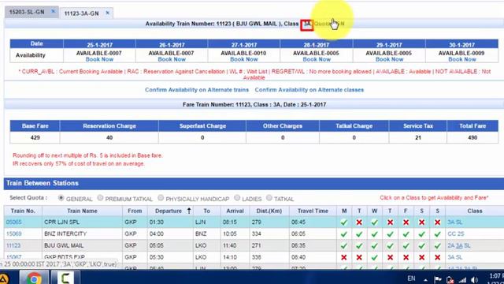The width and height of the screenshot is (504, 284).
Task: Select class 3A for BJU GWL MAIL
Action: point(459,245)
